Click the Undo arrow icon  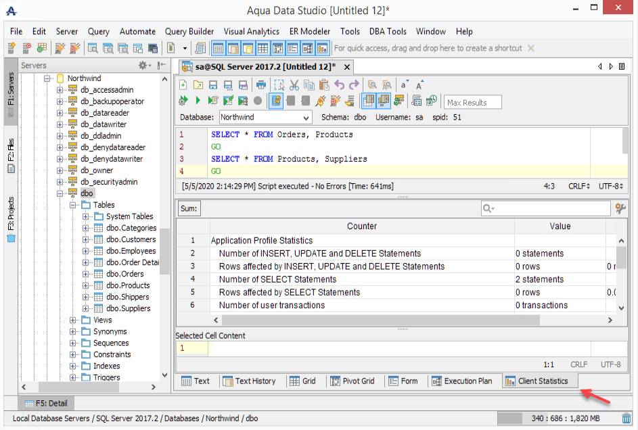(x=339, y=85)
